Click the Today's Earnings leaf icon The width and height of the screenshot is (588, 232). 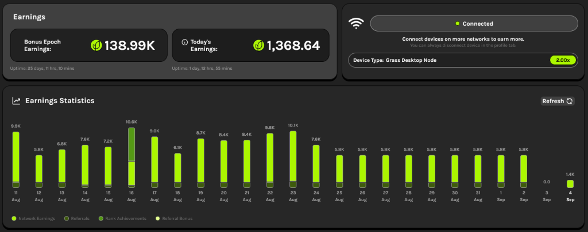[x=259, y=46]
